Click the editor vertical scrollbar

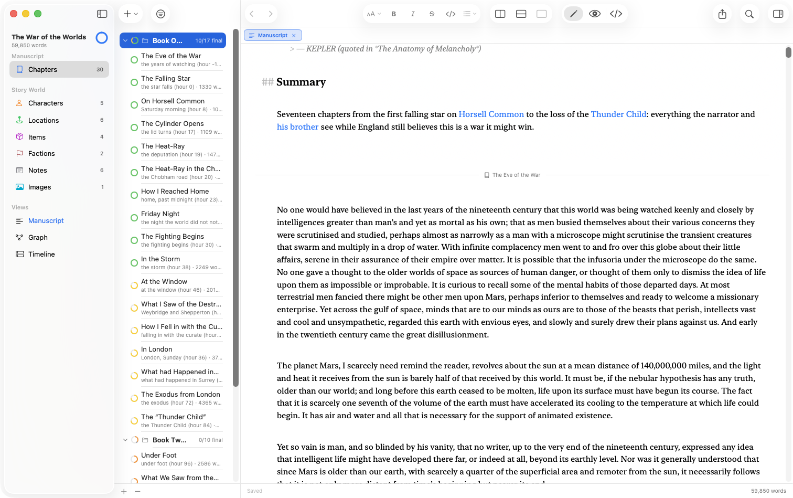pyautogui.click(x=788, y=52)
